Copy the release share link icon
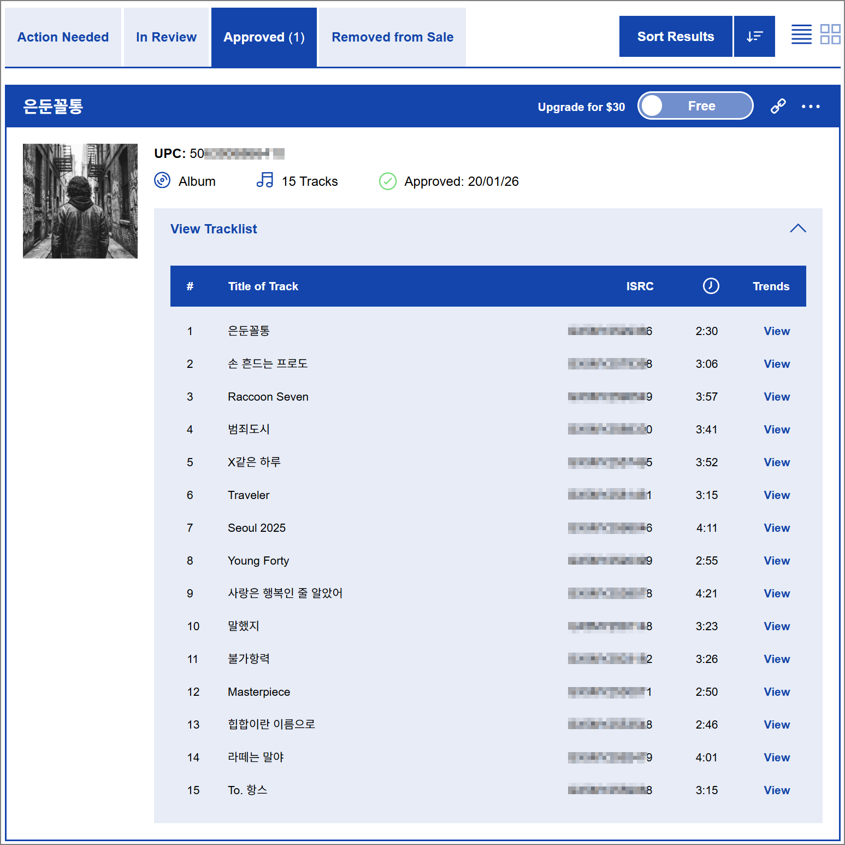The image size is (845, 845). tap(778, 106)
